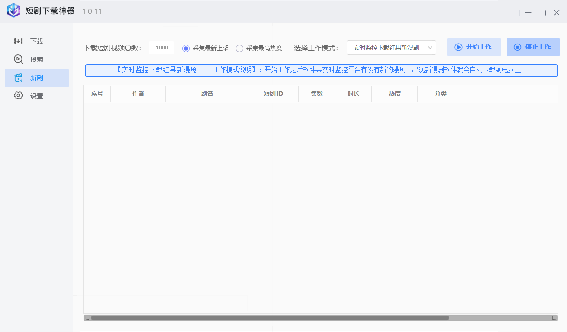Image resolution: width=567 pixels, height=332 pixels.
Task: Click the 选择工作模式 label
Action: tap(316, 48)
